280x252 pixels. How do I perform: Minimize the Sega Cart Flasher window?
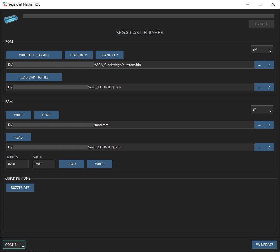tap(248, 4)
